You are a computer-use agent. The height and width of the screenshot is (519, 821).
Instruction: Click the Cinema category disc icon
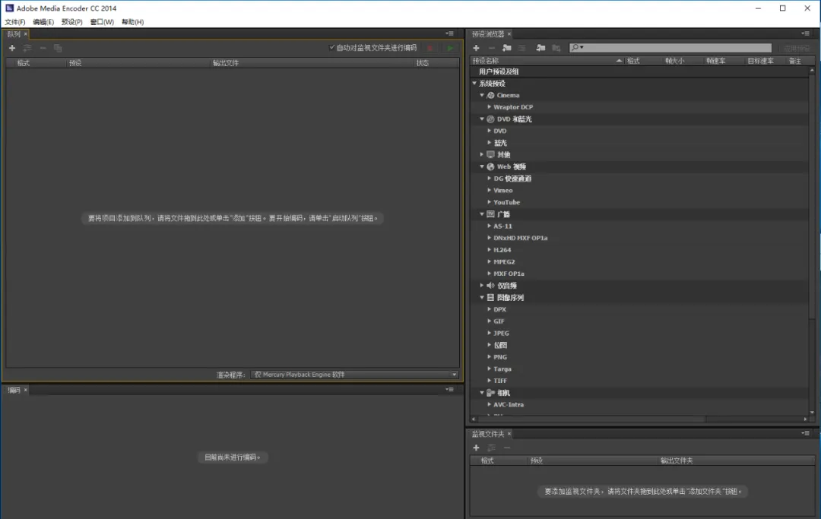490,95
